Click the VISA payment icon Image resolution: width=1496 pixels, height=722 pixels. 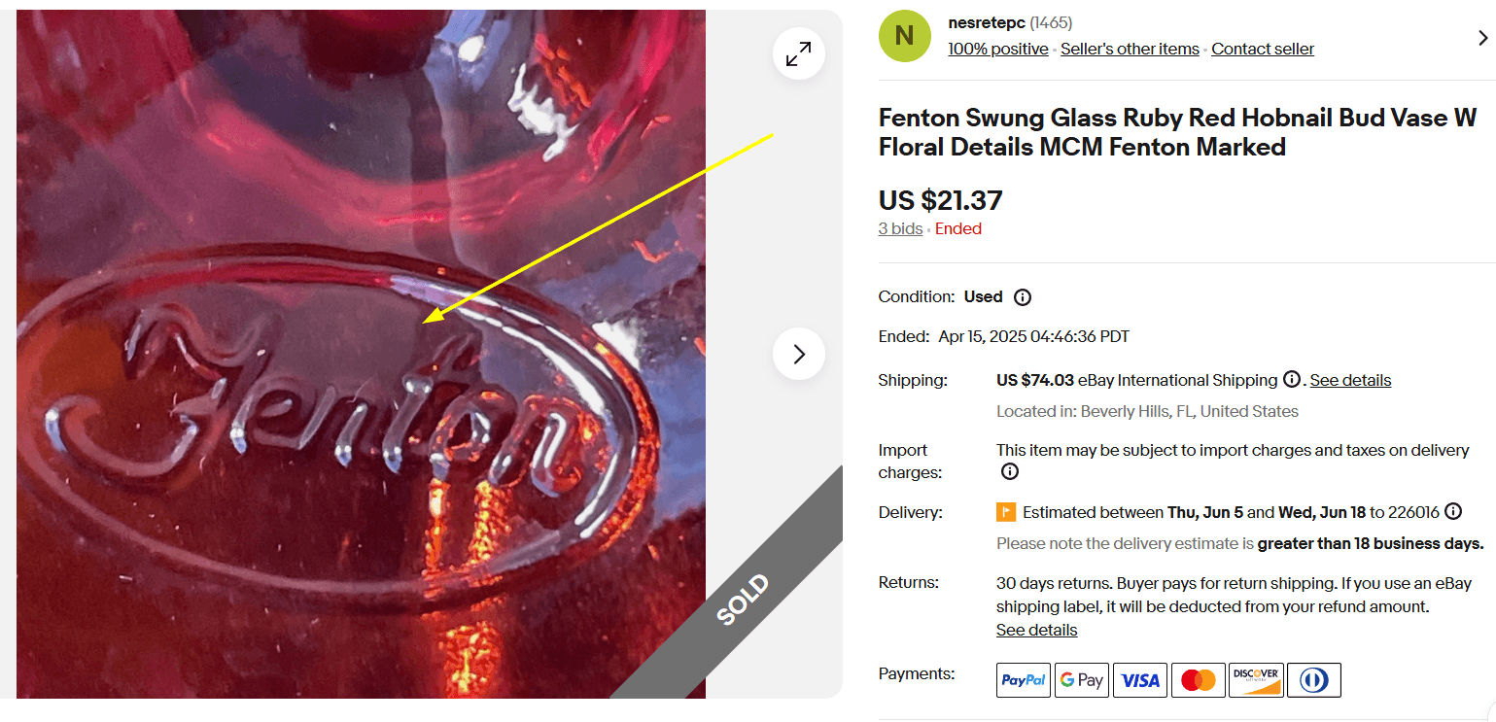pos(1139,679)
